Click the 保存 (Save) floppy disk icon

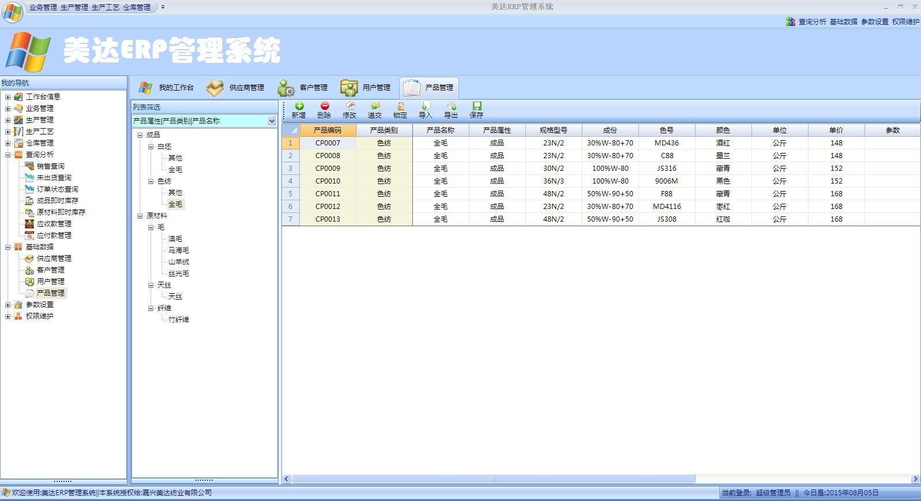[x=476, y=107]
